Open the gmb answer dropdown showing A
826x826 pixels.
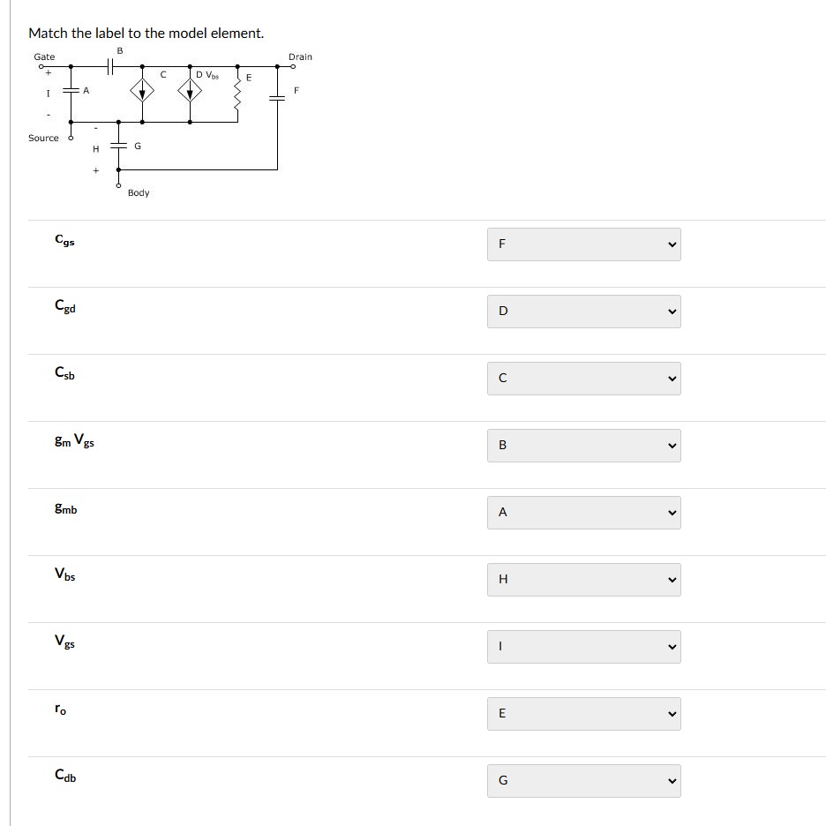coord(583,512)
